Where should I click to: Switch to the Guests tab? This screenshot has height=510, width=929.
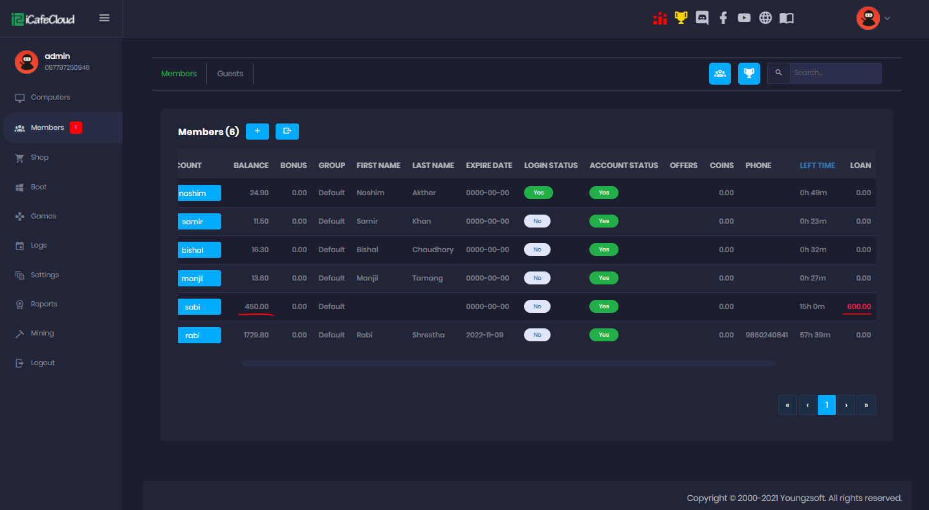point(230,74)
